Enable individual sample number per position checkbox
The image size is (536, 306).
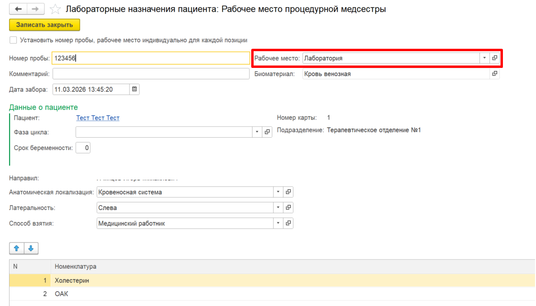[x=13, y=40]
